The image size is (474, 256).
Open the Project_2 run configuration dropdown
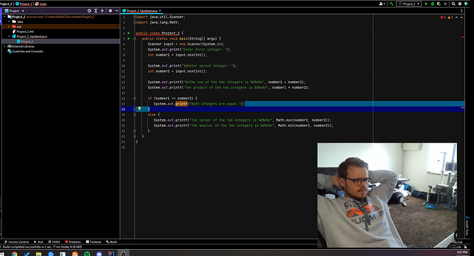(409, 4)
